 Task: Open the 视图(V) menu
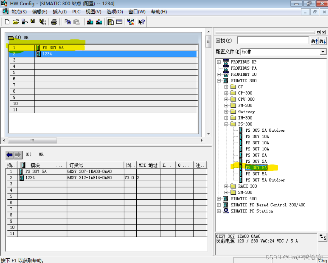pos(93,12)
